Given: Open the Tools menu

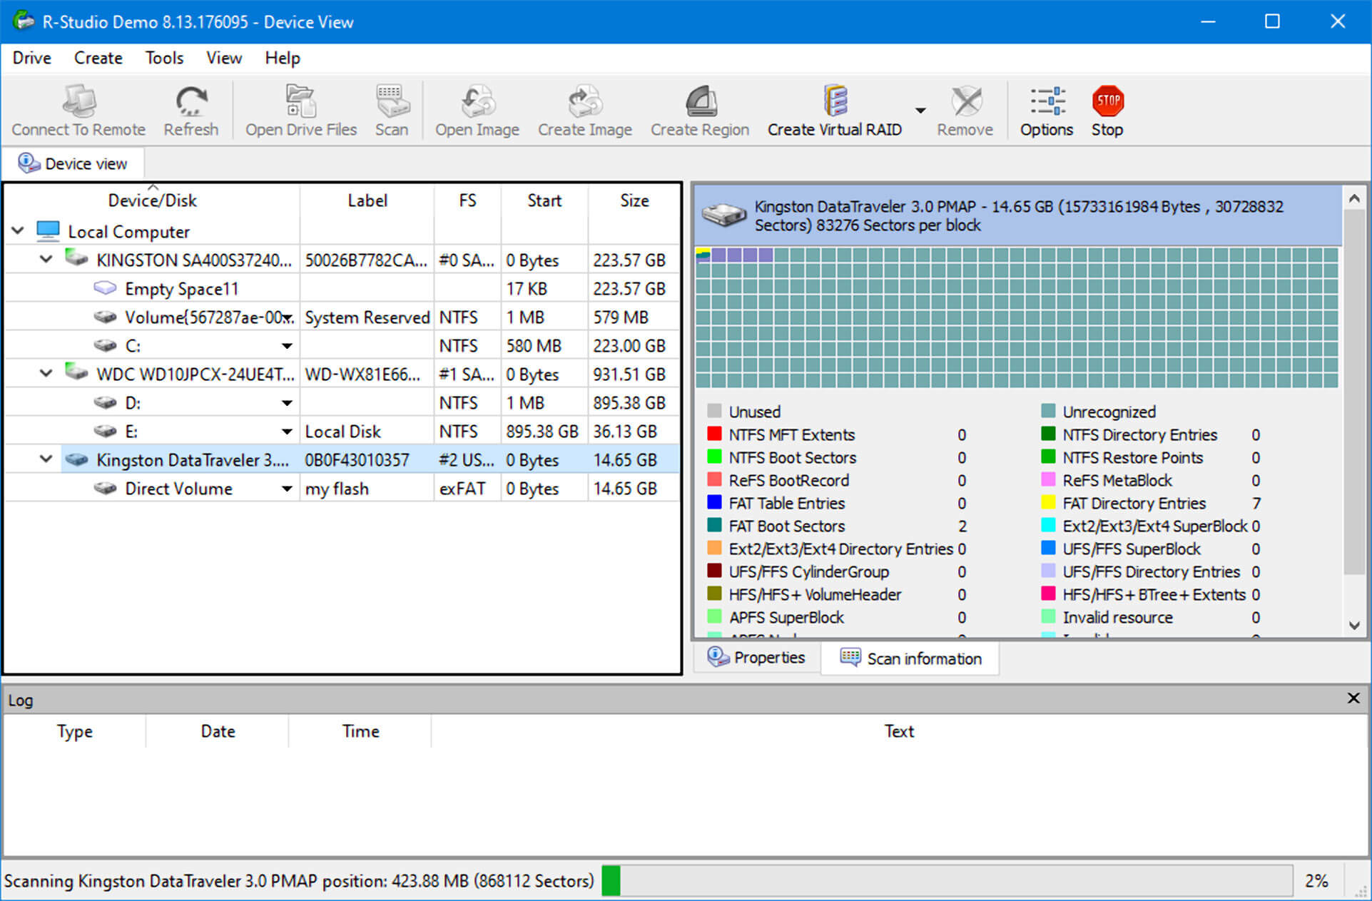Looking at the screenshot, I should pos(164,57).
